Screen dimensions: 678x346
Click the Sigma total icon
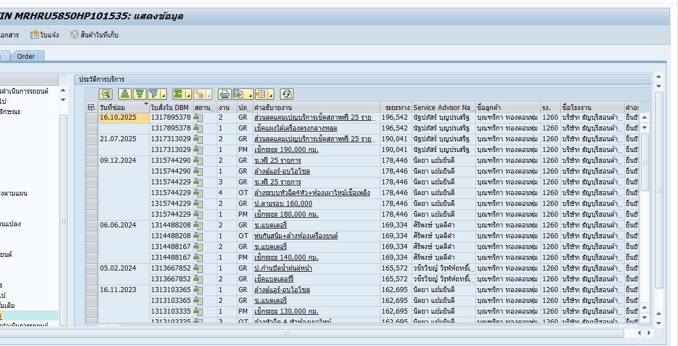178,94
